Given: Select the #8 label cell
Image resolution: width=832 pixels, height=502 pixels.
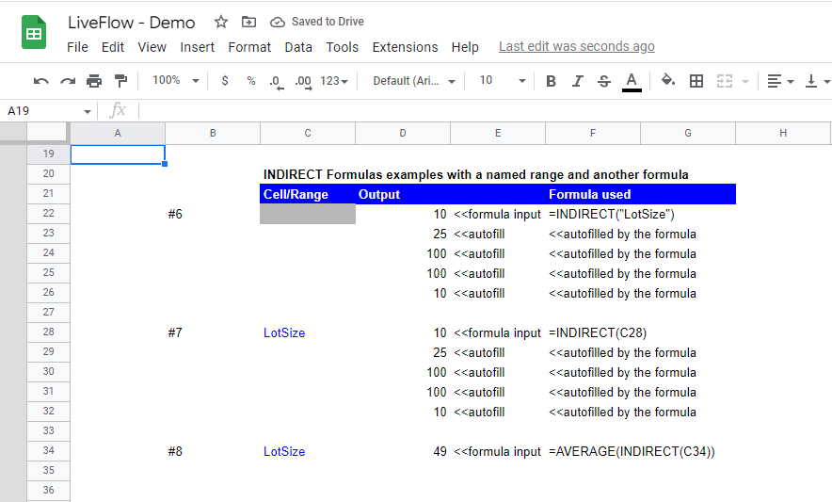Looking at the screenshot, I should pos(213,451).
